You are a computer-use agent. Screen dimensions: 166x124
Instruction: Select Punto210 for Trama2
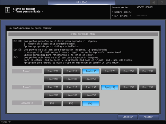[72, 87]
